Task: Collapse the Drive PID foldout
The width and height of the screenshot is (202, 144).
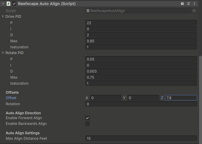Action: pyautogui.click(x=3, y=17)
